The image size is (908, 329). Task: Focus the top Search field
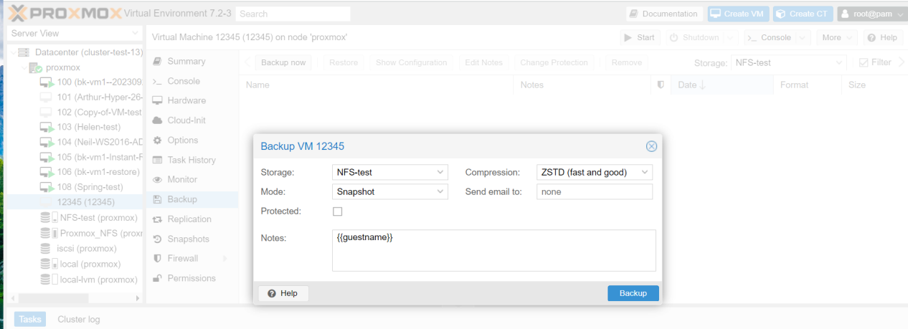coord(293,14)
